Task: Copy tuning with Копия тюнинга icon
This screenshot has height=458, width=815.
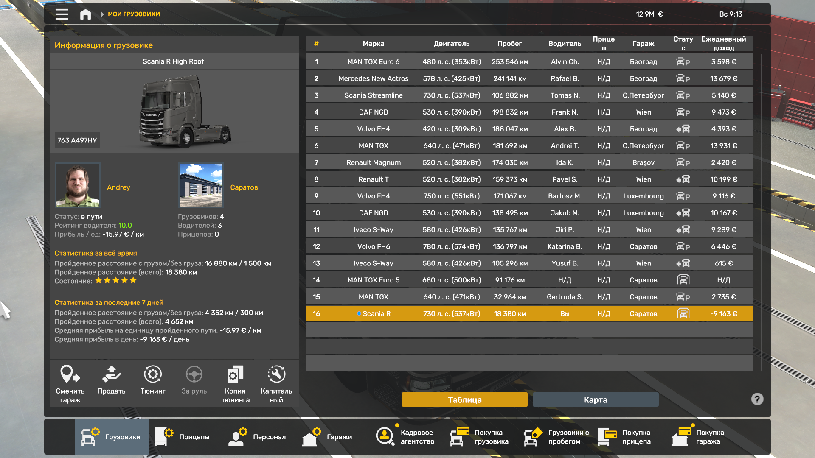Action: (235, 374)
